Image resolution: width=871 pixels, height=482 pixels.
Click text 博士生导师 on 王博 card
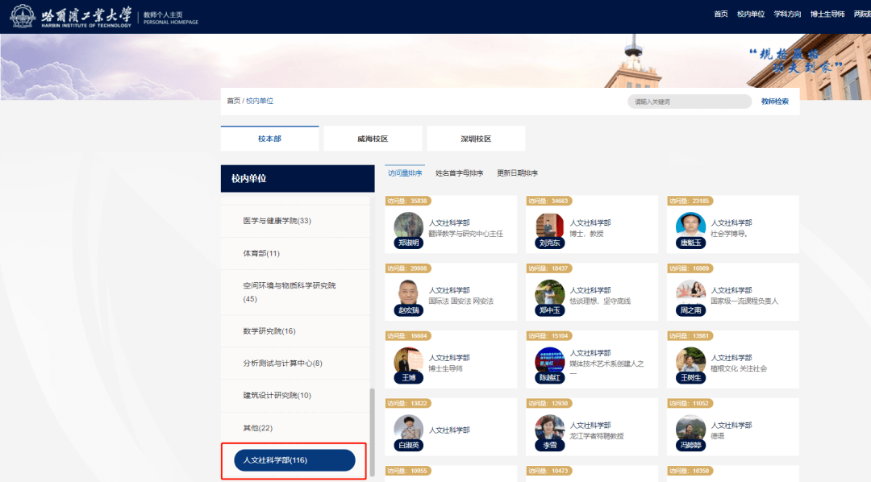445,368
